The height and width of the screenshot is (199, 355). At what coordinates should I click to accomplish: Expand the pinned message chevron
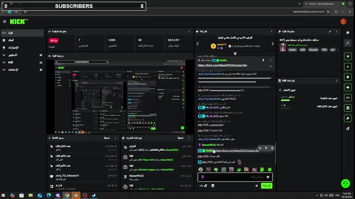271,66
